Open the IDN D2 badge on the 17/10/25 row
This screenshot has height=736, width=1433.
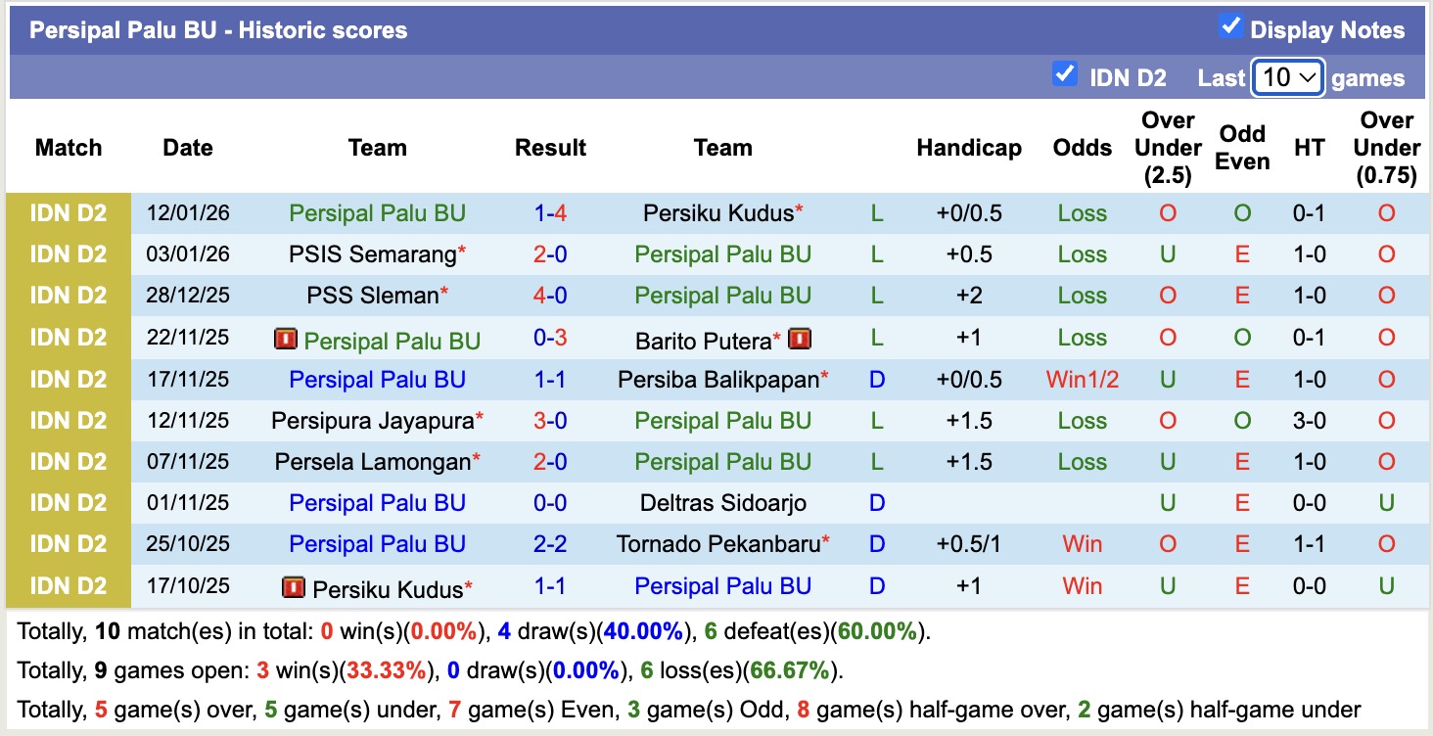click(x=68, y=585)
